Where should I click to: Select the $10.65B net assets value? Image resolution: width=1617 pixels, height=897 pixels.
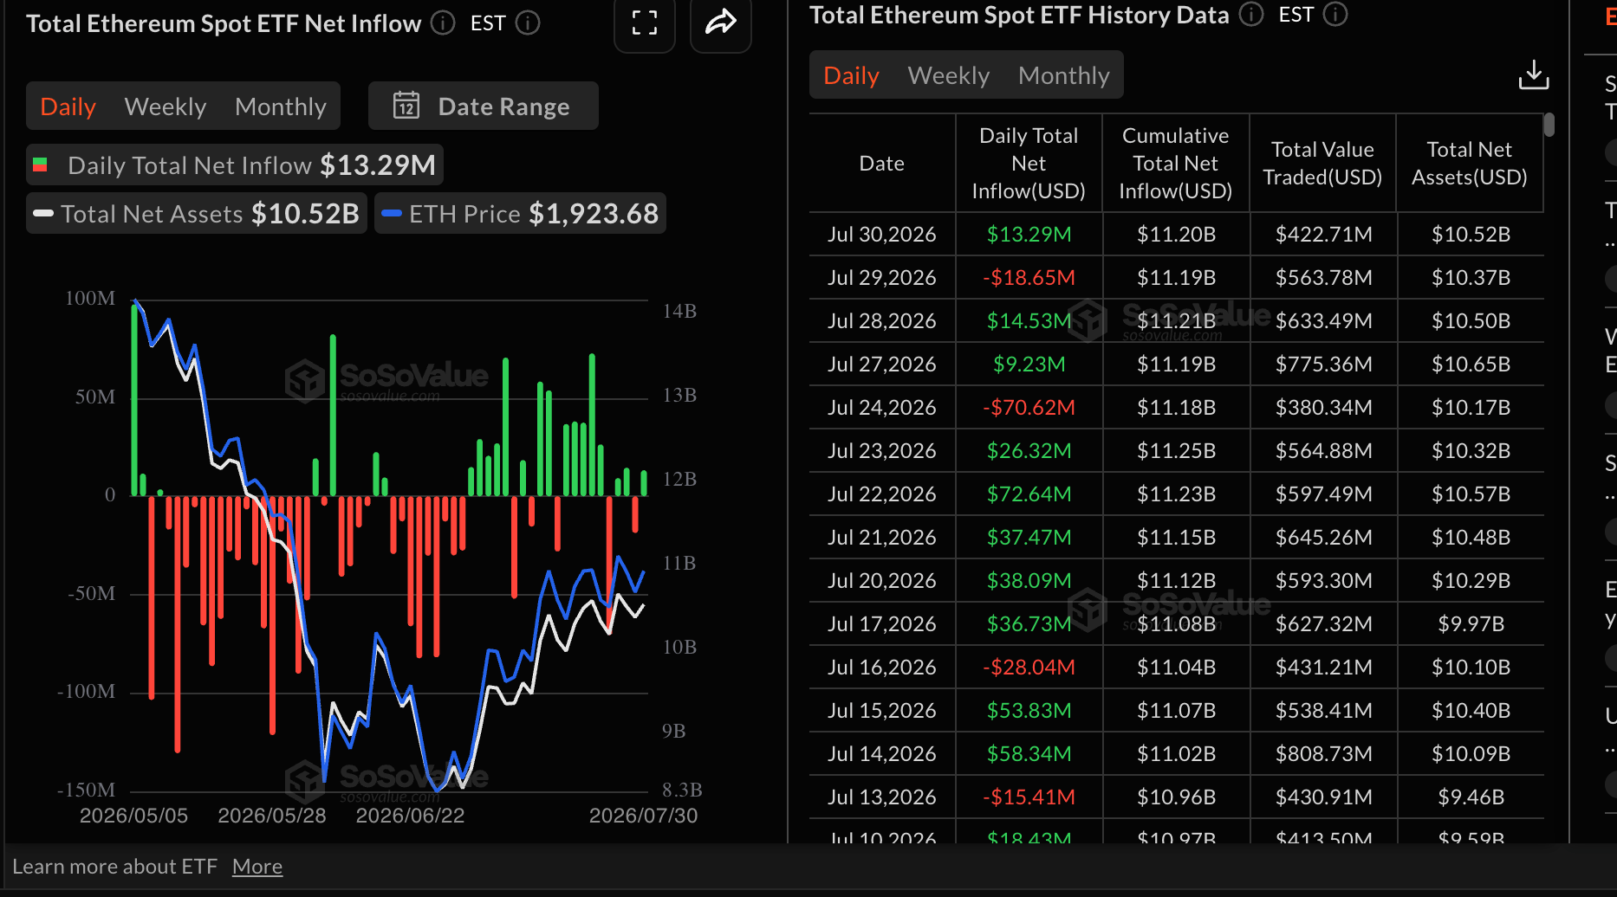(x=1471, y=365)
